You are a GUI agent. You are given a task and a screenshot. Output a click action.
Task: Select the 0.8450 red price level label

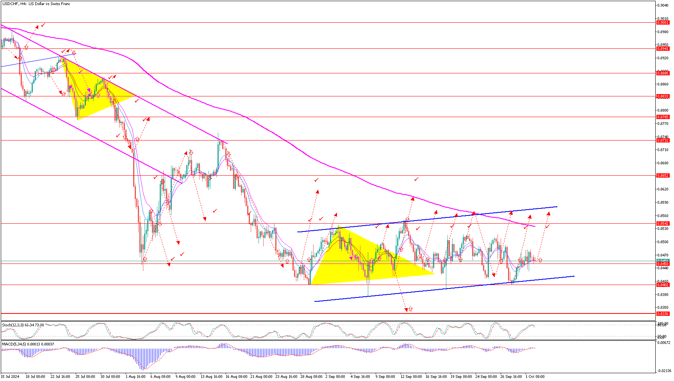click(663, 264)
